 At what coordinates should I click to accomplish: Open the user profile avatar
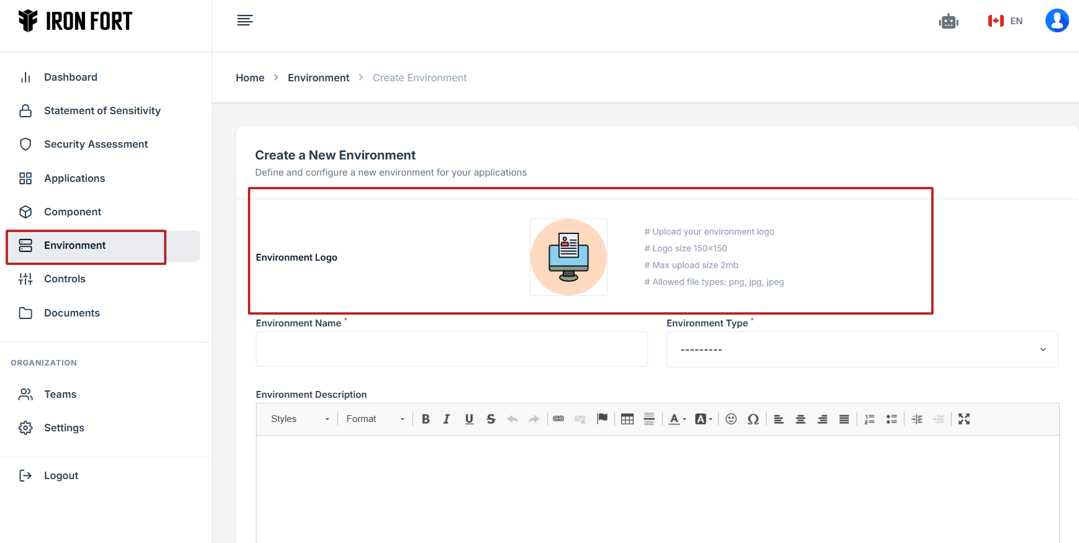pos(1056,20)
